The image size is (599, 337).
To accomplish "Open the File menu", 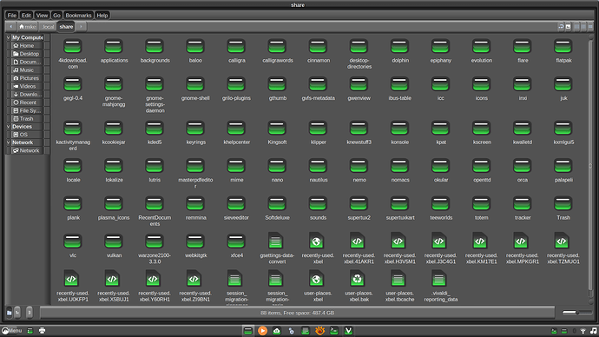I will coord(12,16).
